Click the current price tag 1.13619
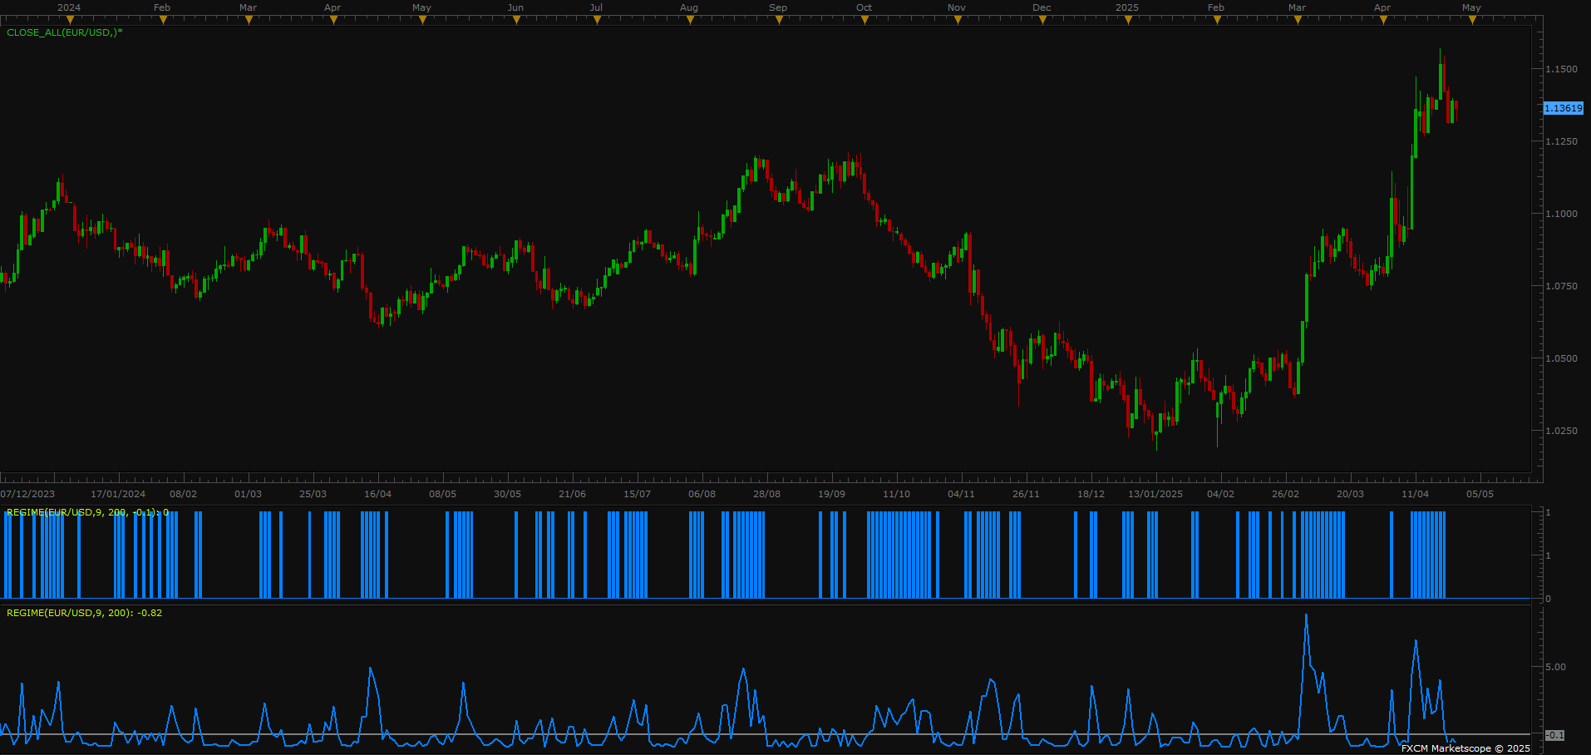1591x755 pixels. (x=1564, y=108)
